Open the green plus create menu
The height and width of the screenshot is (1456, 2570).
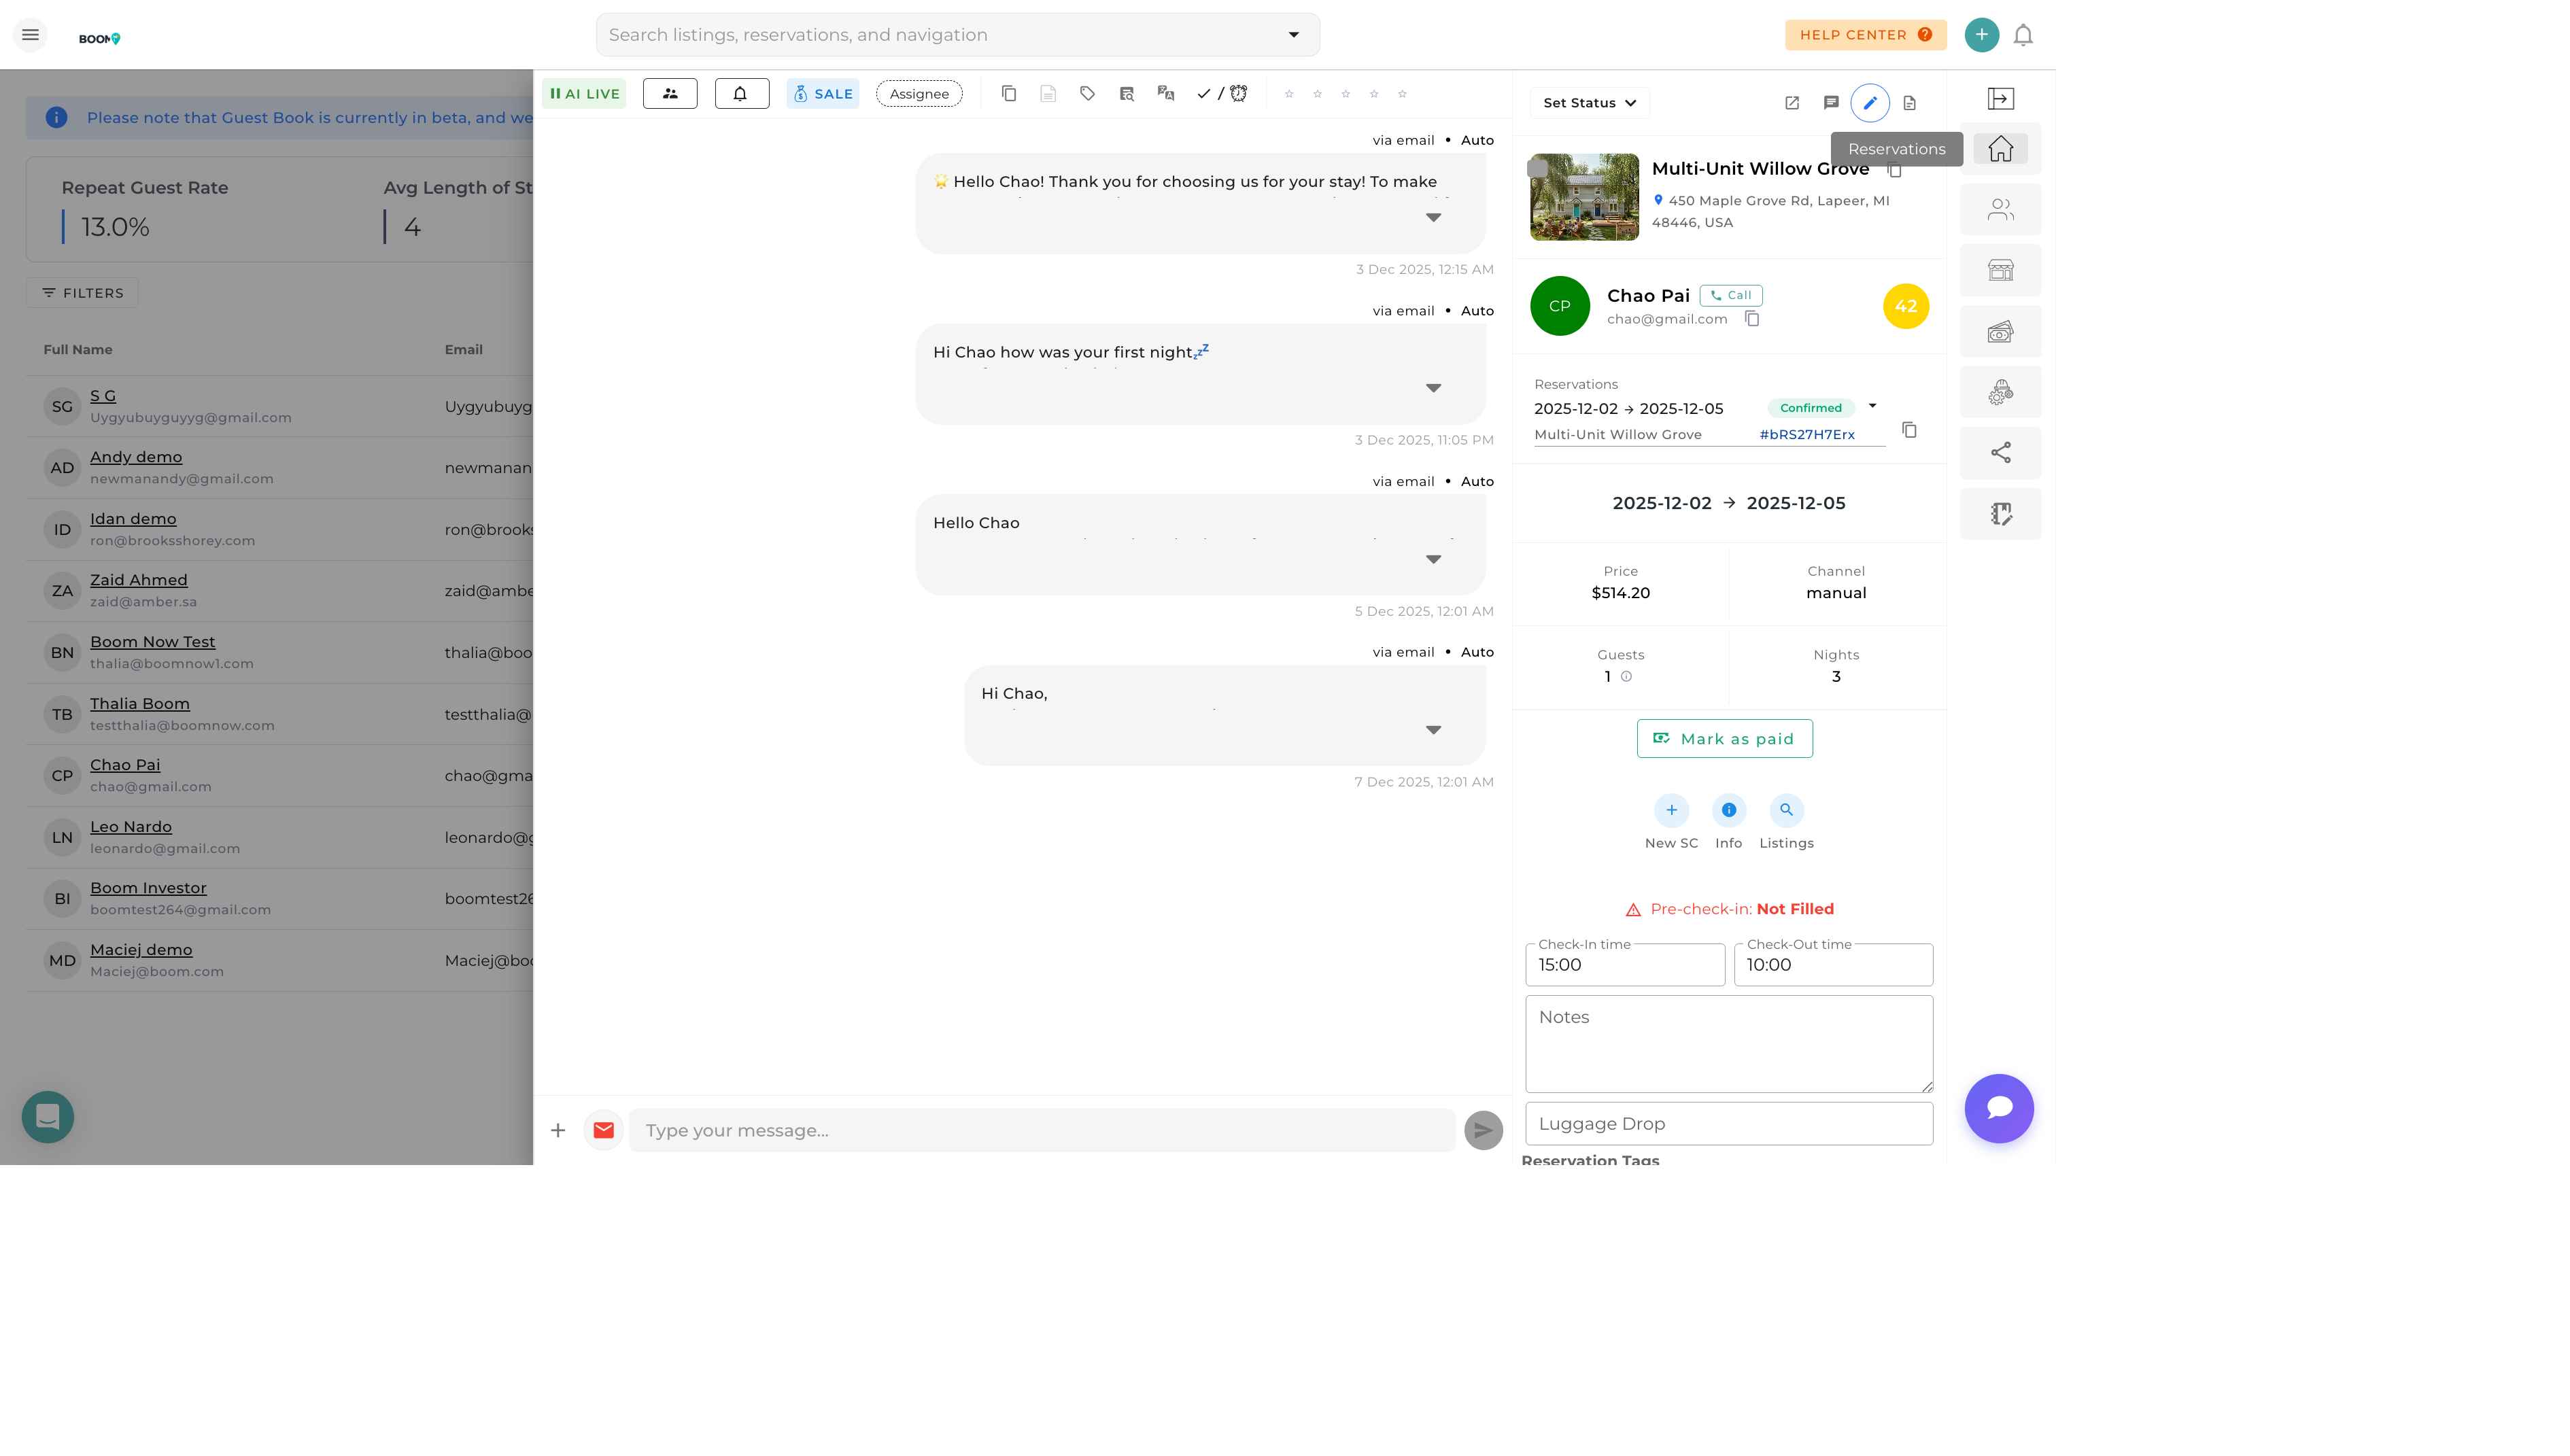(x=1981, y=34)
